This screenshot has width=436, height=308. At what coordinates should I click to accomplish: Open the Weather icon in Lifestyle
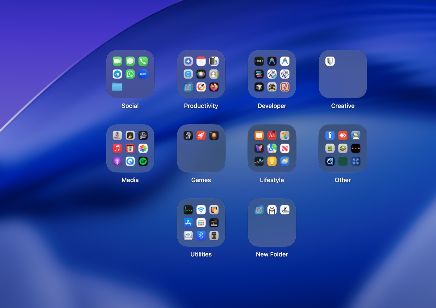285,161
